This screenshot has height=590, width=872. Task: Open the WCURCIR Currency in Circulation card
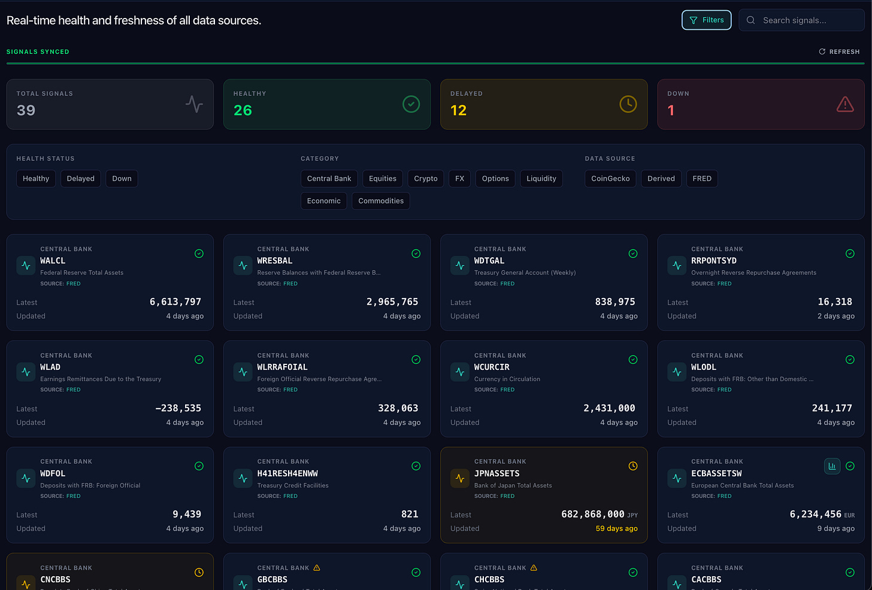(x=544, y=389)
